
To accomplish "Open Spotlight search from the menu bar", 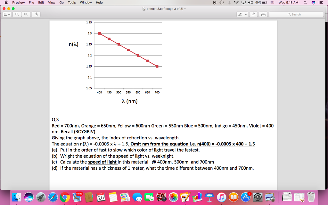I will (305, 3).
